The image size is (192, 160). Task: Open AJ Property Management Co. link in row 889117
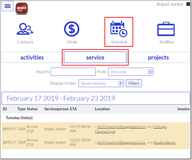point(121,142)
